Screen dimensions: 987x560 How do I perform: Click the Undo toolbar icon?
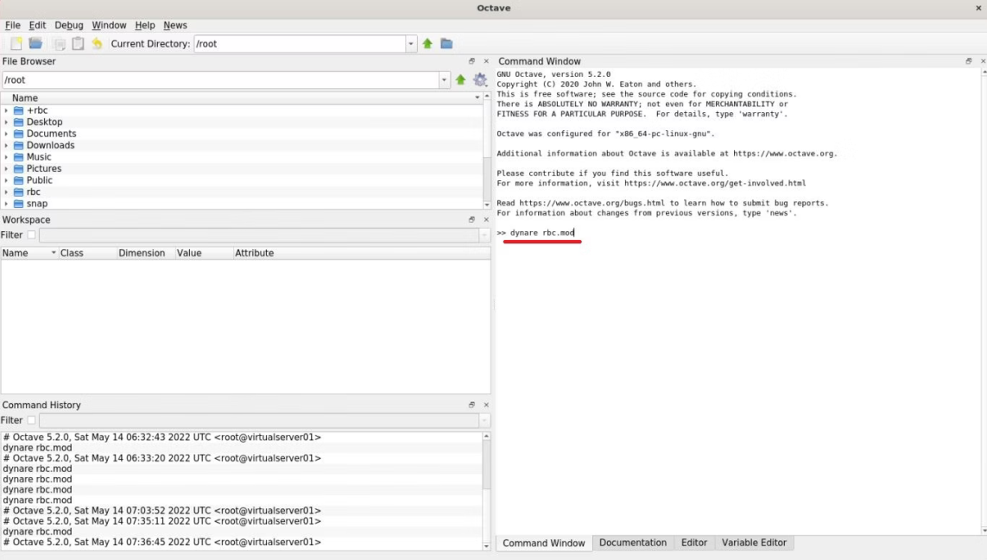click(97, 43)
